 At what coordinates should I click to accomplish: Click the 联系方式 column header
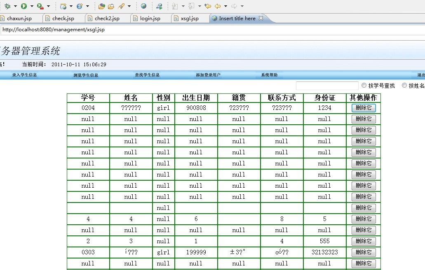point(282,98)
